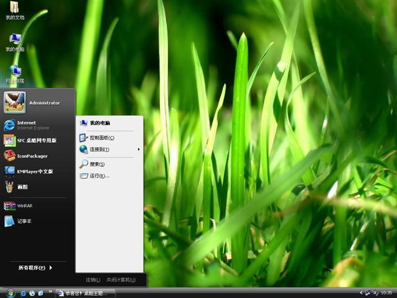The width and height of the screenshot is (397, 298).
Task: Click 关闭计算机(U) shut down button
Action: point(121,280)
